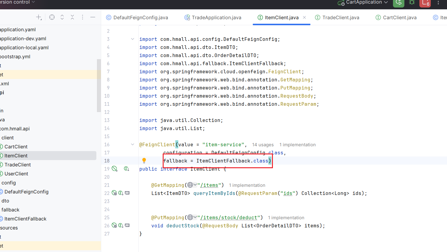
Task: Select com.hmall.api package in tree
Action: coord(15,129)
